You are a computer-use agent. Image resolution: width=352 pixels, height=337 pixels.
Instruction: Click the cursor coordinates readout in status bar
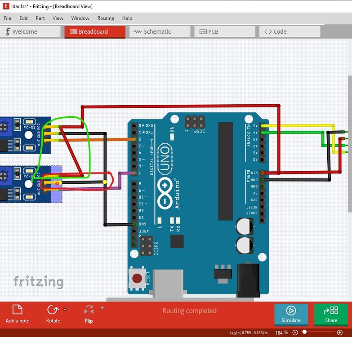tap(249, 333)
